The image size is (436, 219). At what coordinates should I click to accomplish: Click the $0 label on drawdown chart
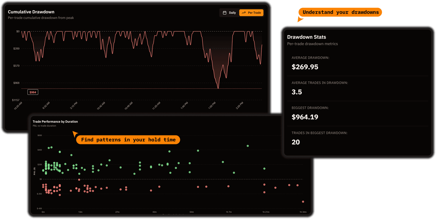click(x=18, y=32)
